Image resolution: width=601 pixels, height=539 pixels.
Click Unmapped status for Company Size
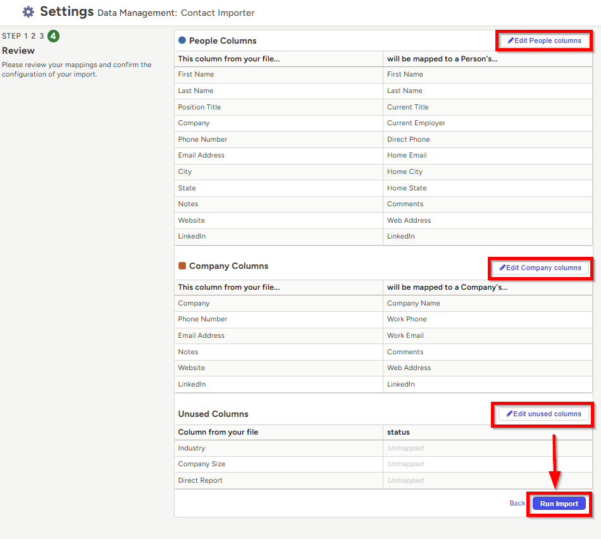click(405, 464)
